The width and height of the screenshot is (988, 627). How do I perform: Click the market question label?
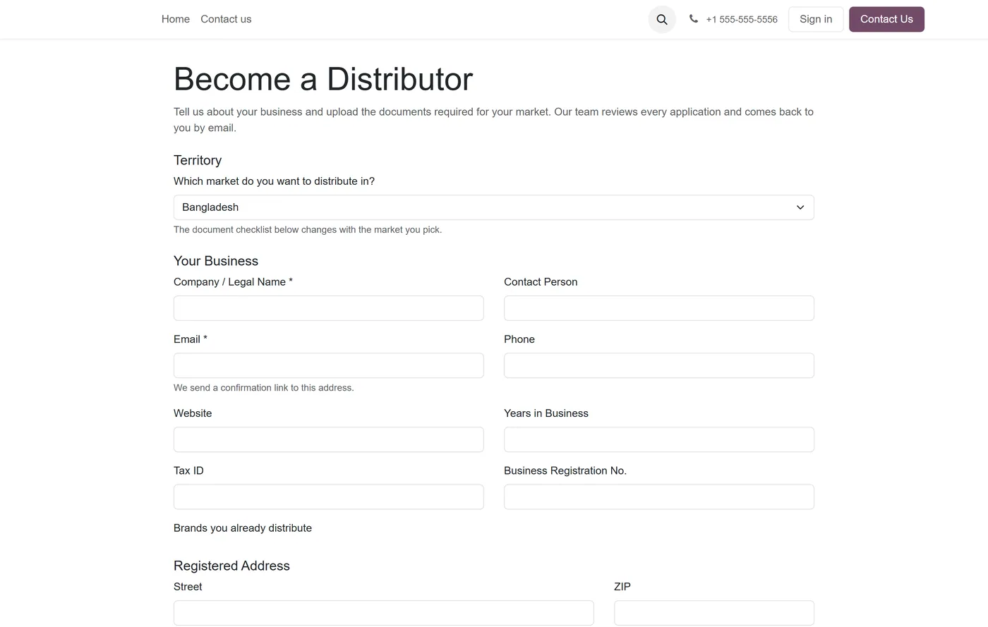coord(274,181)
